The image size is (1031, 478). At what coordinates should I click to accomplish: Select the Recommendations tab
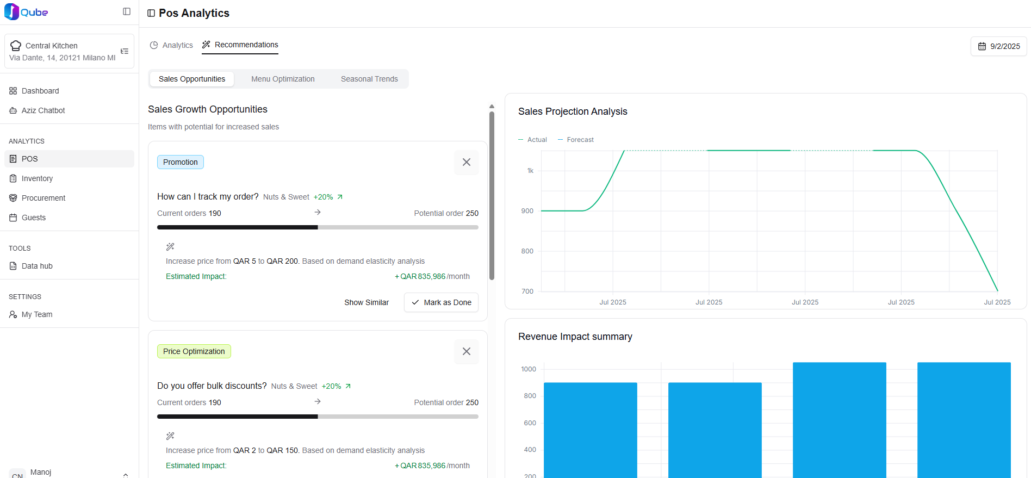tap(240, 45)
